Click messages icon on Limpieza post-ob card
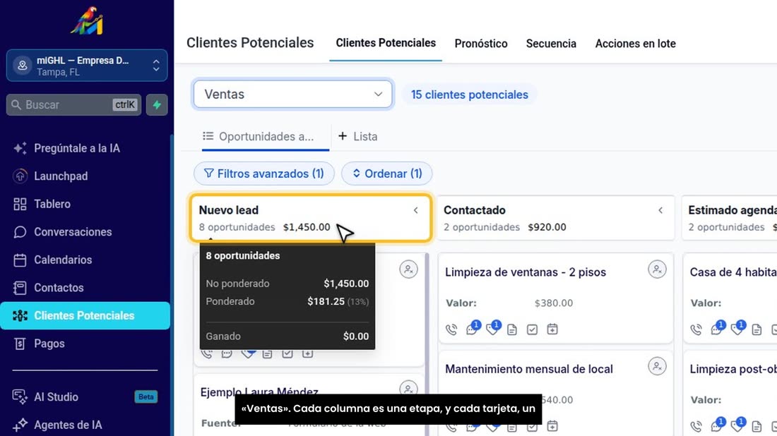 click(x=717, y=425)
